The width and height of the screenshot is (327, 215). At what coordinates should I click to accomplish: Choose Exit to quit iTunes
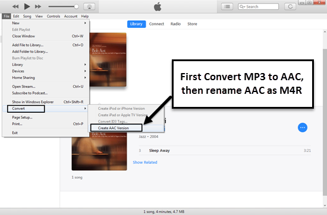click(46, 132)
